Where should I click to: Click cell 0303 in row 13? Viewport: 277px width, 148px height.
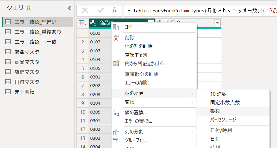pos(100,138)
